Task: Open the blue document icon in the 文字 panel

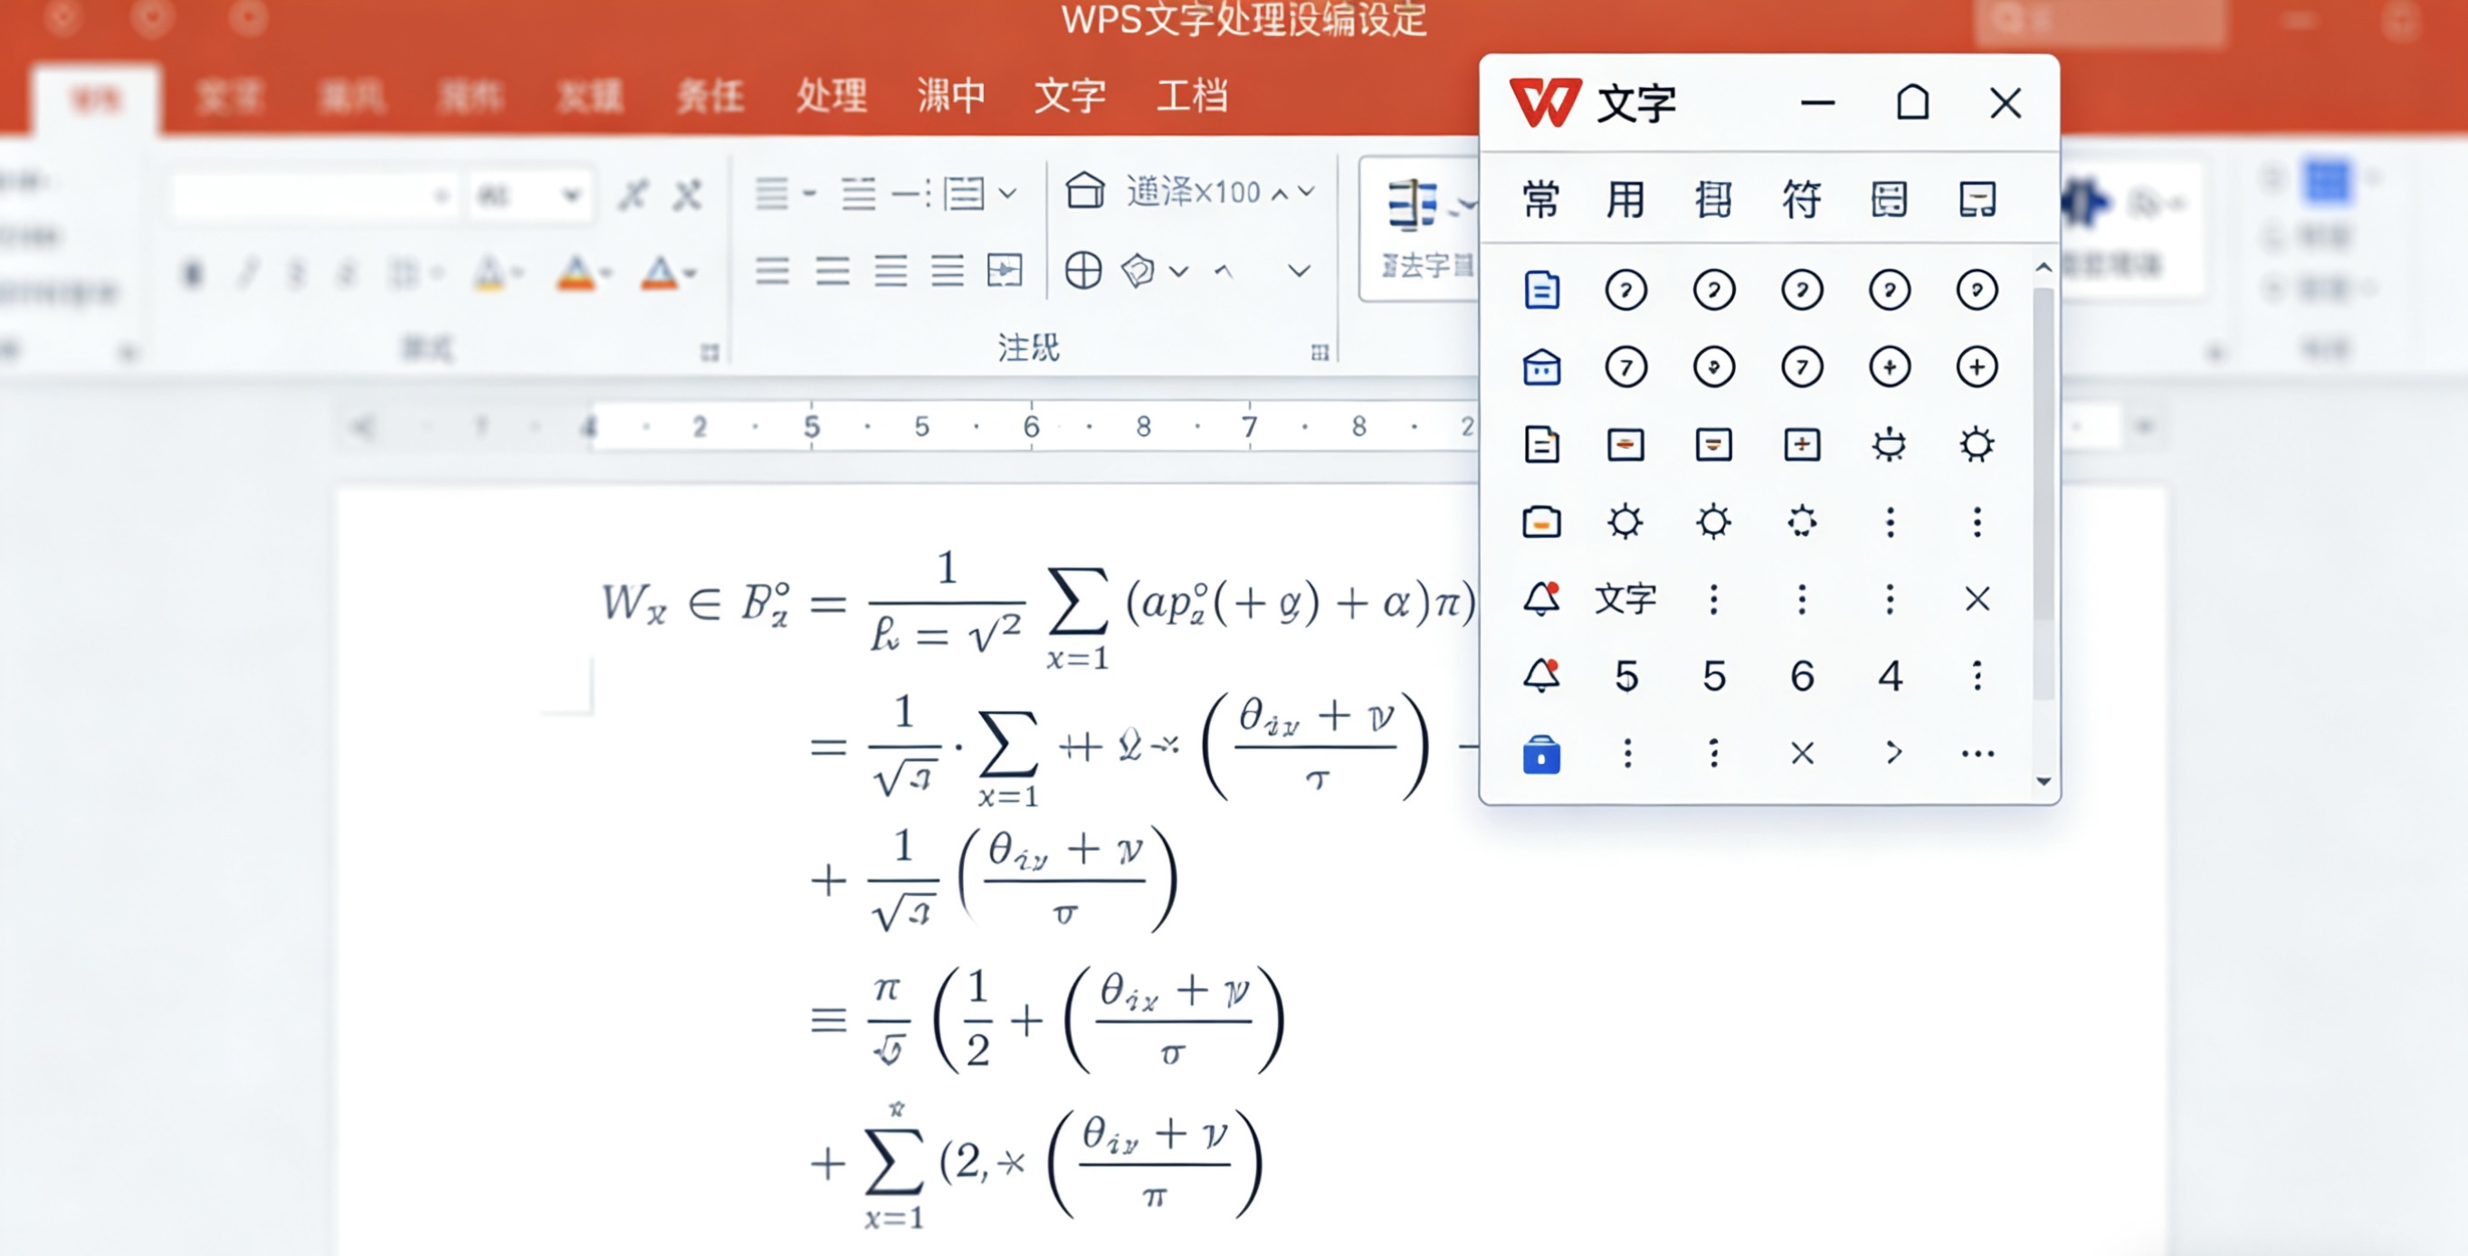Action: click(x=1542, y=290)
